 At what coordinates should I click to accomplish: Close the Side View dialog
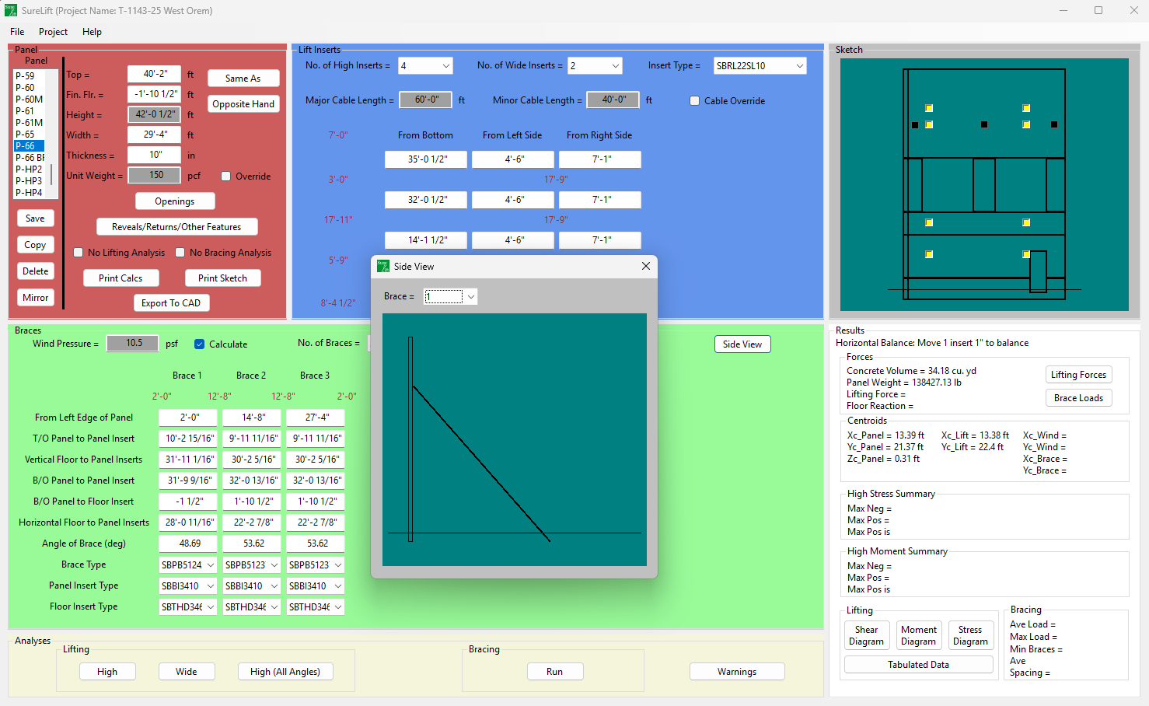pyautogui.click(x=645, y=266)
